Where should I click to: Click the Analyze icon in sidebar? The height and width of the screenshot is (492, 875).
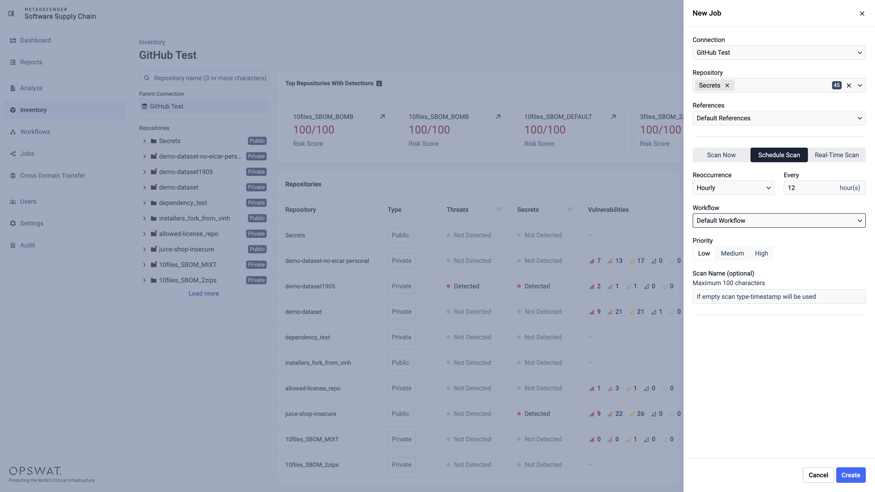pos(13,88)
